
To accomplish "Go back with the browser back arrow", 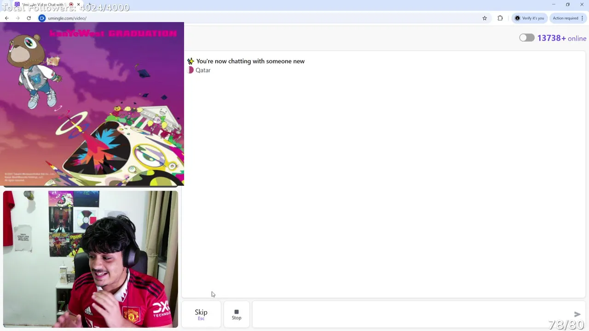I will (x=6, y=18).
